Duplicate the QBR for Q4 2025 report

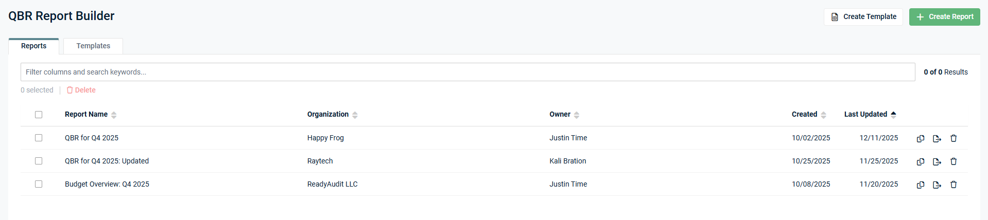[x=921, y=138]
